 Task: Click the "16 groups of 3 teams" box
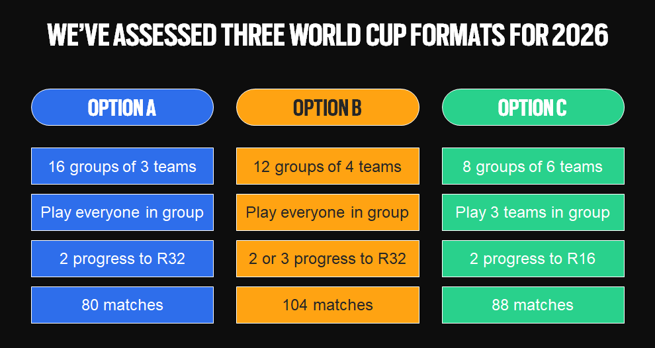pos(122,166)
